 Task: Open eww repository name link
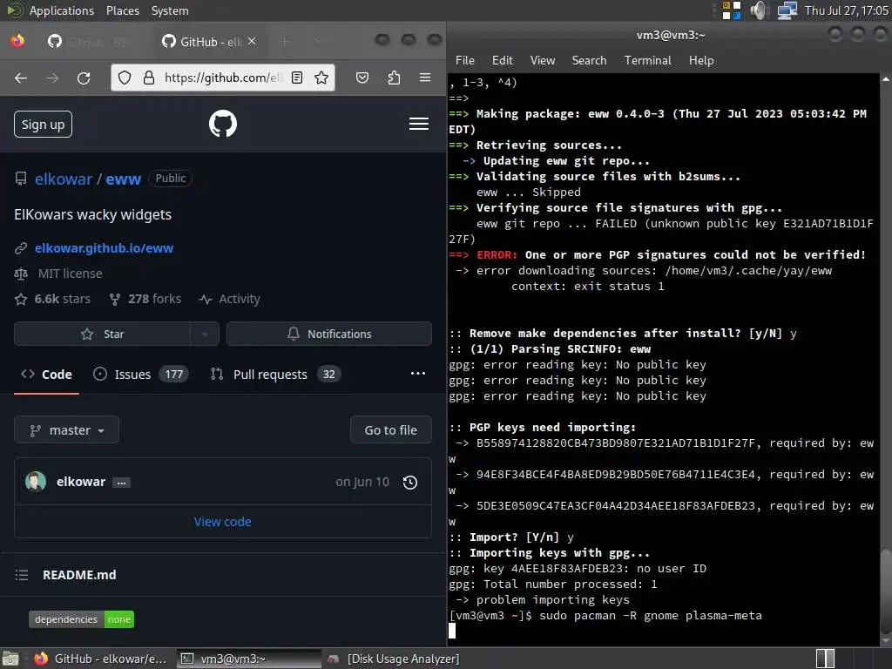coord(124,179)
